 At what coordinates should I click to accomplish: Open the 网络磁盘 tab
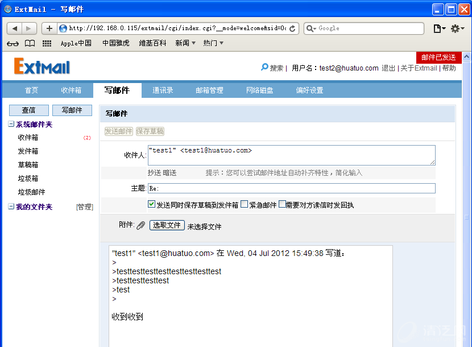coord(259,90)
